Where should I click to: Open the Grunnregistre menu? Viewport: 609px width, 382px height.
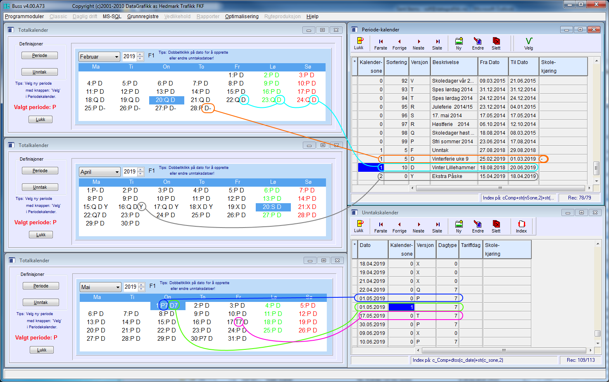[x=143, y=17]
